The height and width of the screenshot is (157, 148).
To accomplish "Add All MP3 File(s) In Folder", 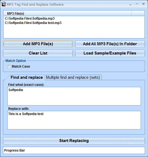I will coord(110,44).
